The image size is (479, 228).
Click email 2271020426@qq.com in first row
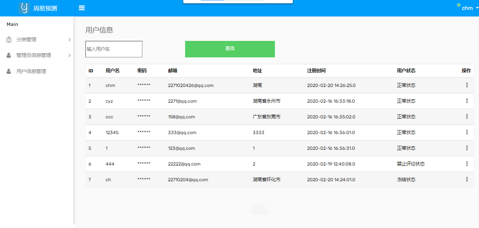pos(191,85)
